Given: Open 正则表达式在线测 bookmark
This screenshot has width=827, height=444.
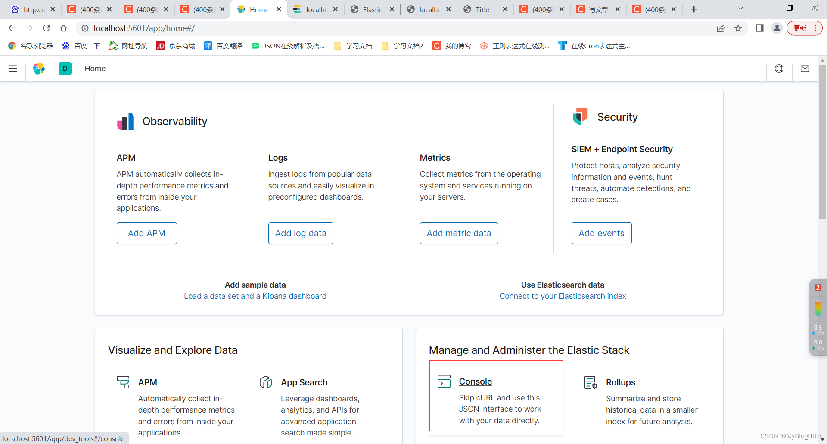Looking at the screenshot, I should coord(515,46).
